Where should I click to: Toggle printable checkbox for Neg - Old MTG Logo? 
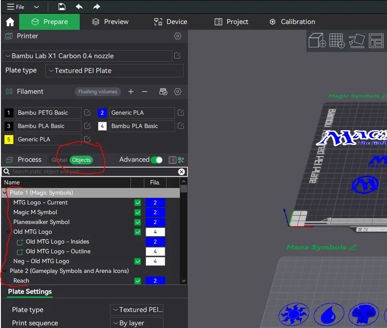tap(138, 261)
